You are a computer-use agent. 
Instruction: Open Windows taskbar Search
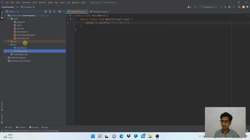point(100,136)
